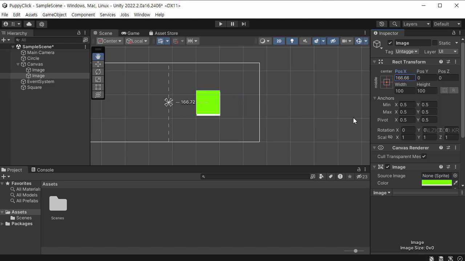Open cloud services icon

click(29, 24)
